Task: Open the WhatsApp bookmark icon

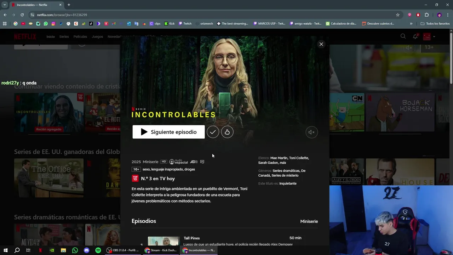Action: point(46,24)
